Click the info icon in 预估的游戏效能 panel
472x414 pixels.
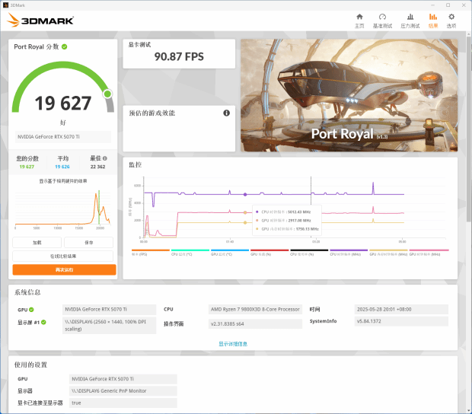[226, 113]
